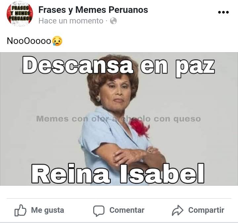The width and height of the screenshot is (238, 223).
Task: Click the speech bubble comment icon
Action: point(99,211)
